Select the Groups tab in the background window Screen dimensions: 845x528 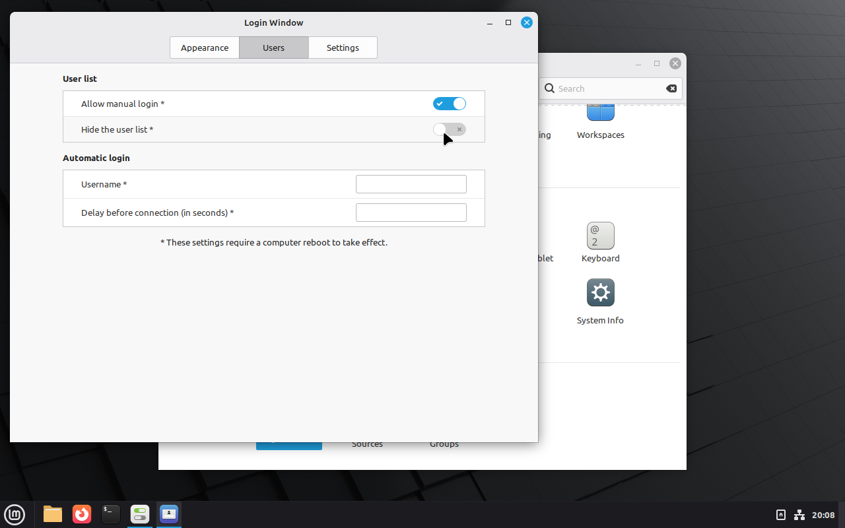click(x=444, y=444)
